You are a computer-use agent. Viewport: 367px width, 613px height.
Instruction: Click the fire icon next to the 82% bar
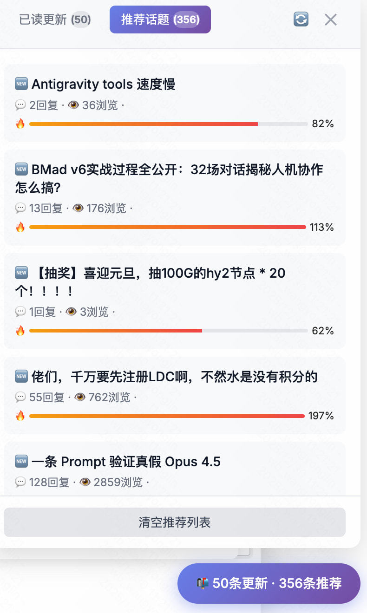pos(20,124)
